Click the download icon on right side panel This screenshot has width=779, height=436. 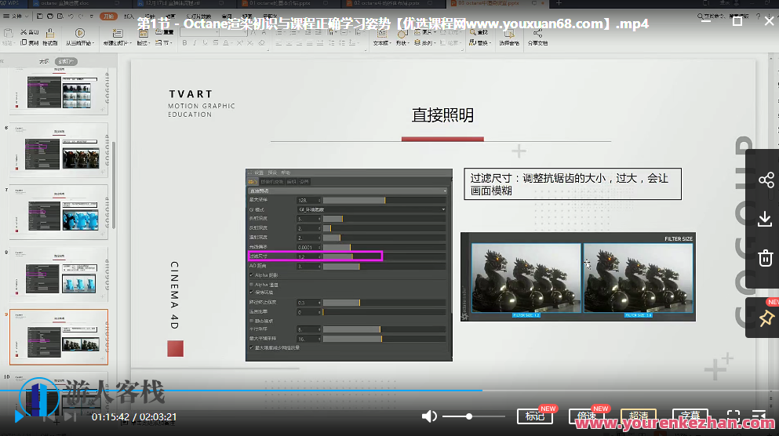point(765,219)
